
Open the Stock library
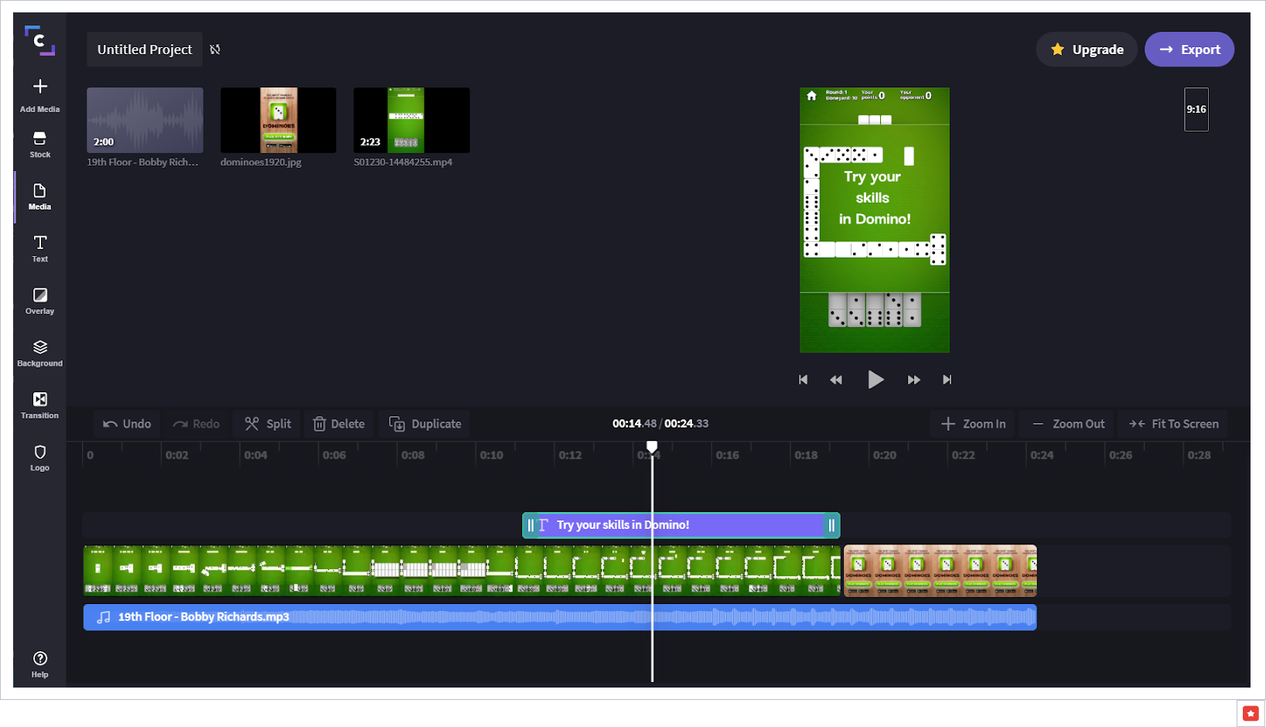point(39,144)
